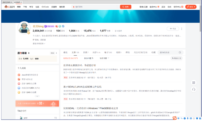Open article 玩转GDAL一文带你深入Windows下FileGDB驱动支持
This screenshot has width=202, height=121.
[x=91, y=108]
